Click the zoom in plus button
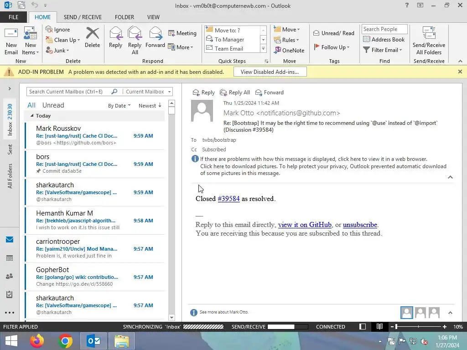Image resolution: width=467 pixels, height=350 pixels. coord(445,327)
